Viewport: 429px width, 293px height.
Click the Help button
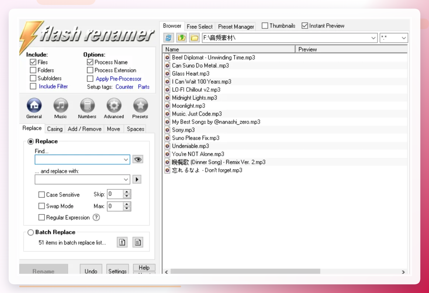tap(144, 268)
